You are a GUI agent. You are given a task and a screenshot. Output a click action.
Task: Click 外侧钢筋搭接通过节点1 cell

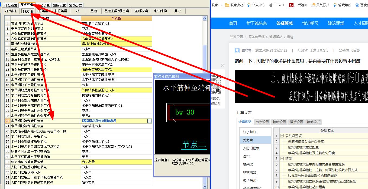click(x=117, y=90)
